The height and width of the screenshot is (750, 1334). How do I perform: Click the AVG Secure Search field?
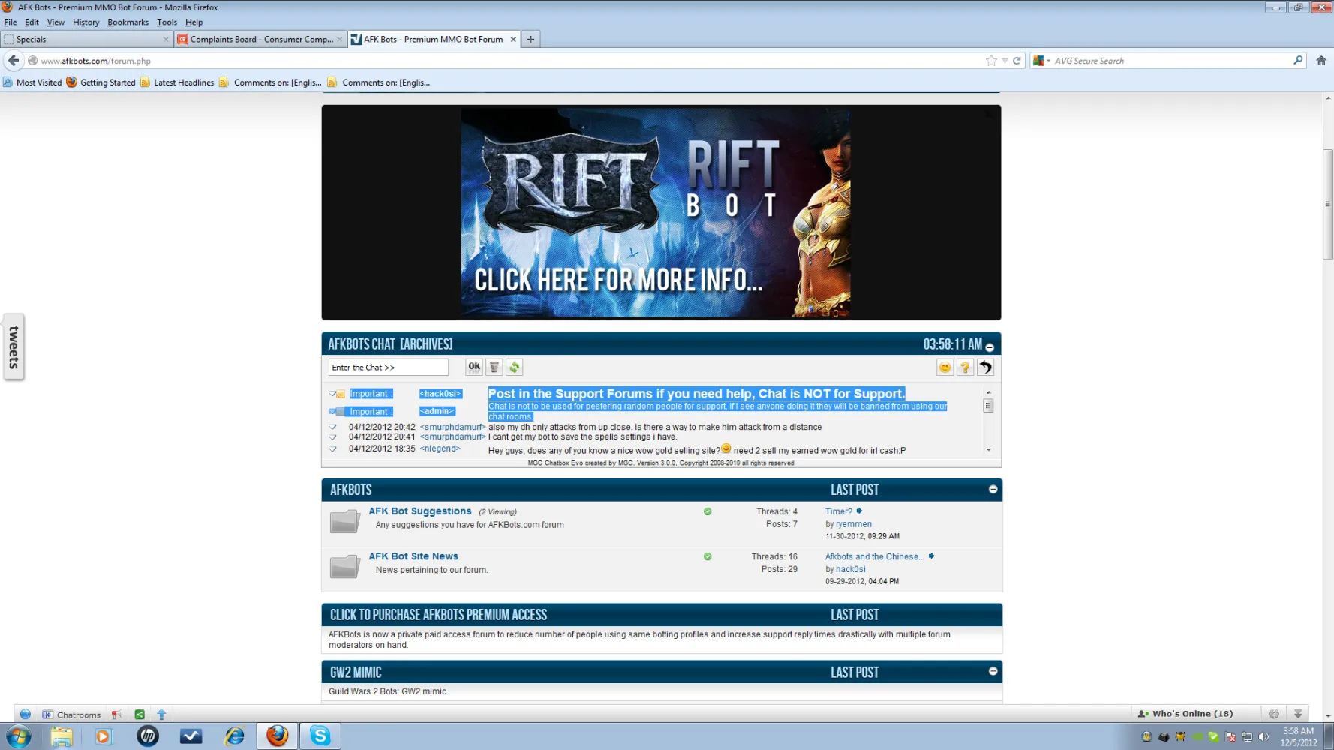point(1171,61)
